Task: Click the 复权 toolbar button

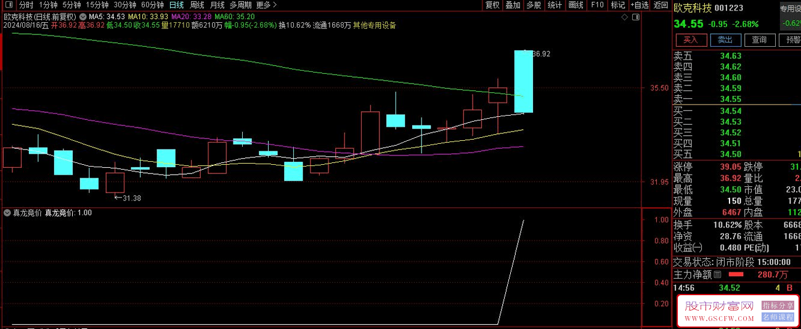Action: [492, 5]
